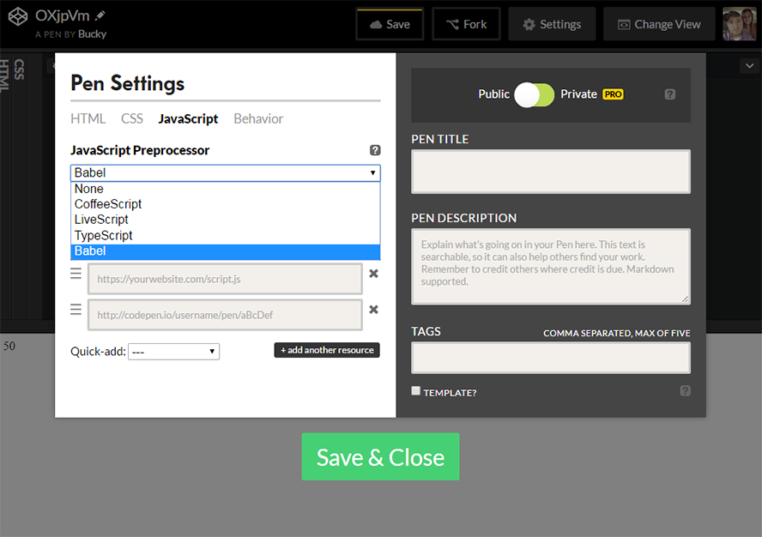Click the Private PRO badge

[x=613, y=94]
